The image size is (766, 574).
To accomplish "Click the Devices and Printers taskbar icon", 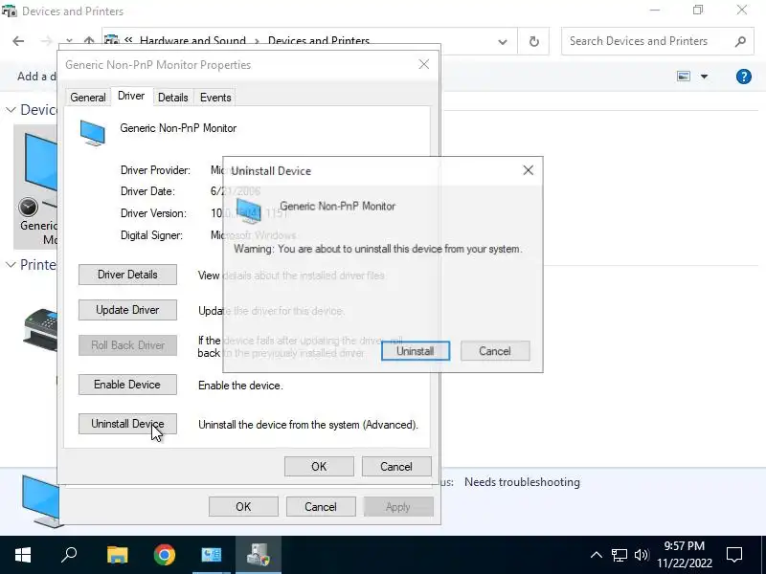I will (x=259, y=555).
